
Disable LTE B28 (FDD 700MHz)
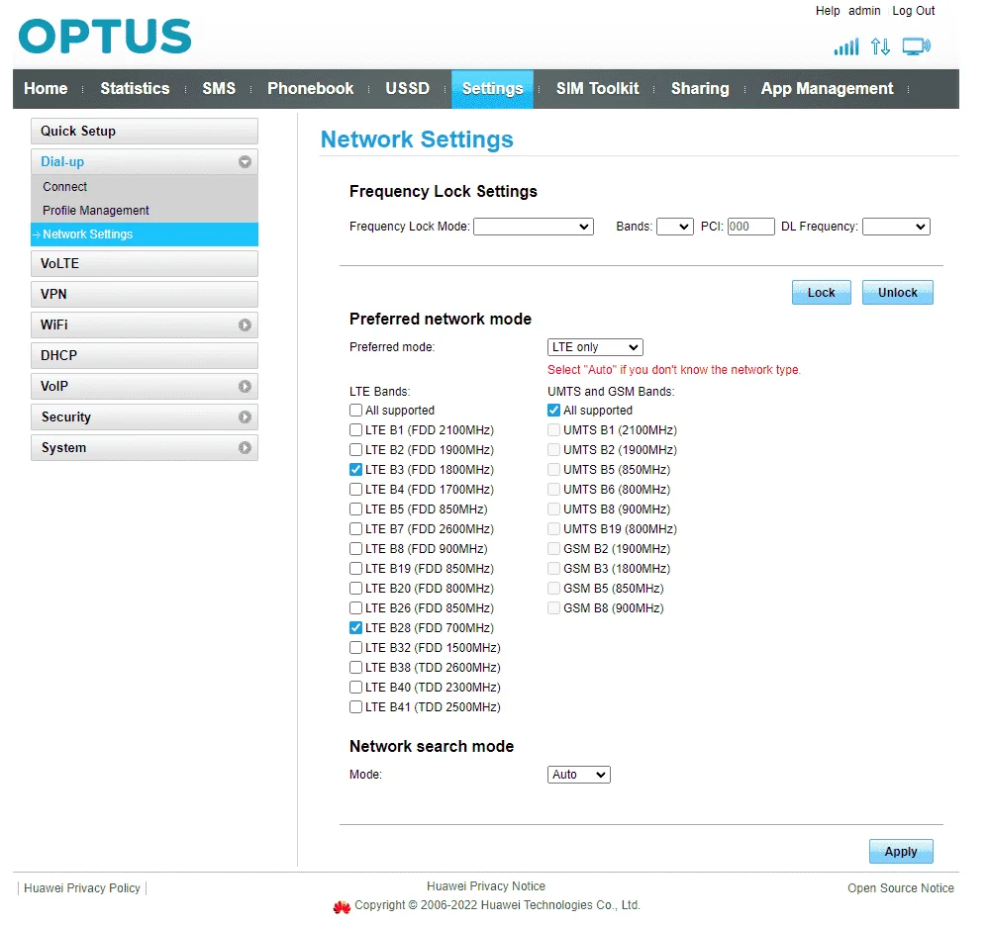point(355,627)
